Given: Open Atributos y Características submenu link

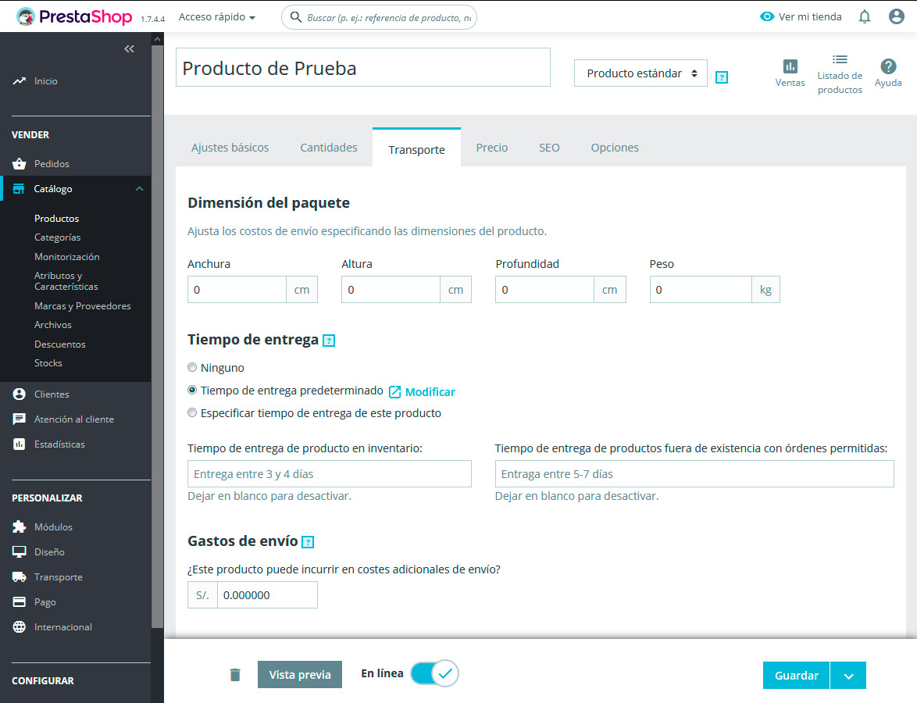Looking at the screenshot, I should [x=66, y=281].
